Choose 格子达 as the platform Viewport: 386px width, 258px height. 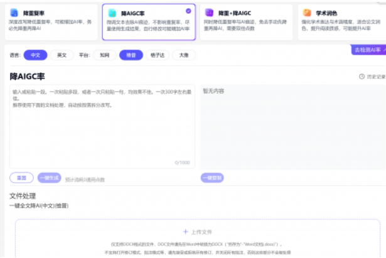pos(157,55)
